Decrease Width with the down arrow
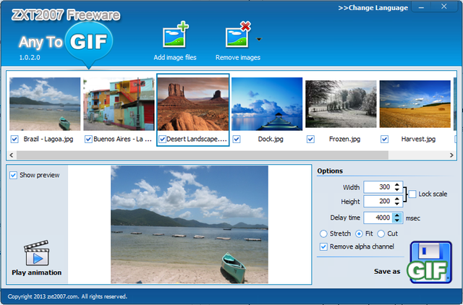463x305 pixels. tap(397, 189)
